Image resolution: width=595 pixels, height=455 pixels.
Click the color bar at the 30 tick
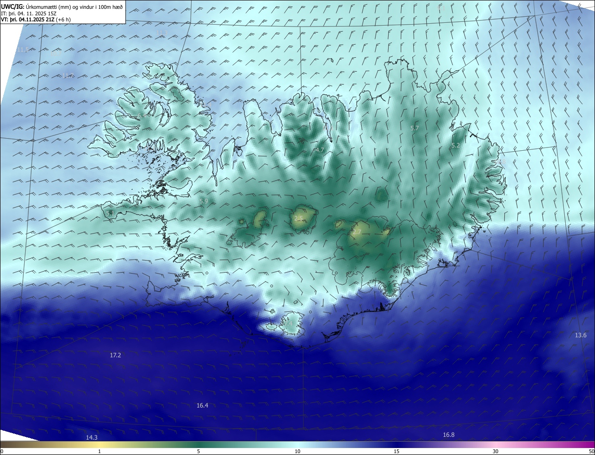click(496, 451)
